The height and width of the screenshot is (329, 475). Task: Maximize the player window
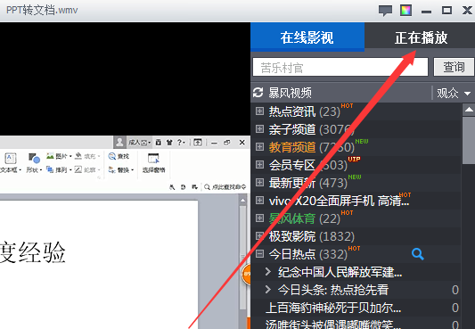coord(446,11)
